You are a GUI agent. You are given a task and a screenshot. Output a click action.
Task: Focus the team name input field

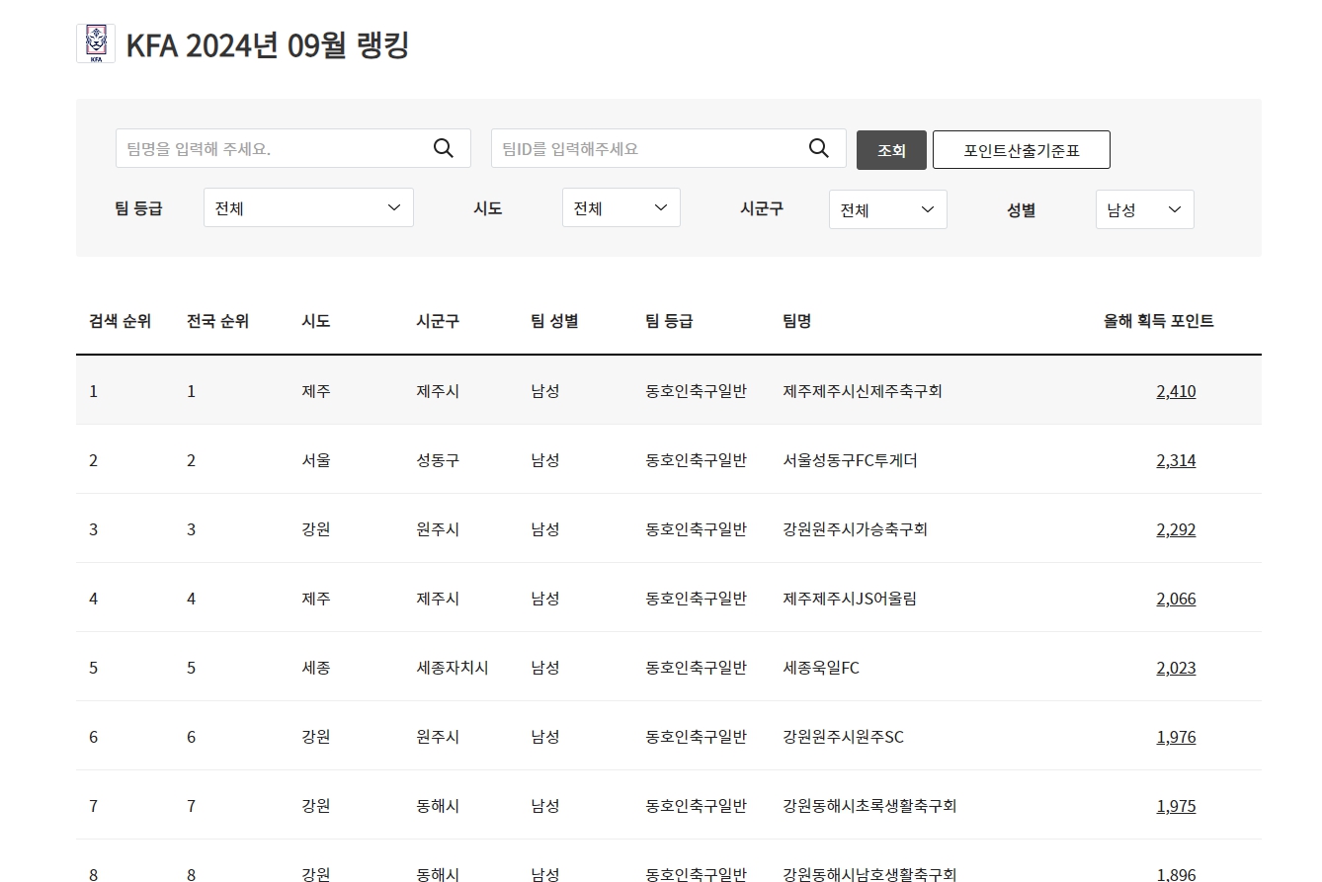[x=293, y=148]
